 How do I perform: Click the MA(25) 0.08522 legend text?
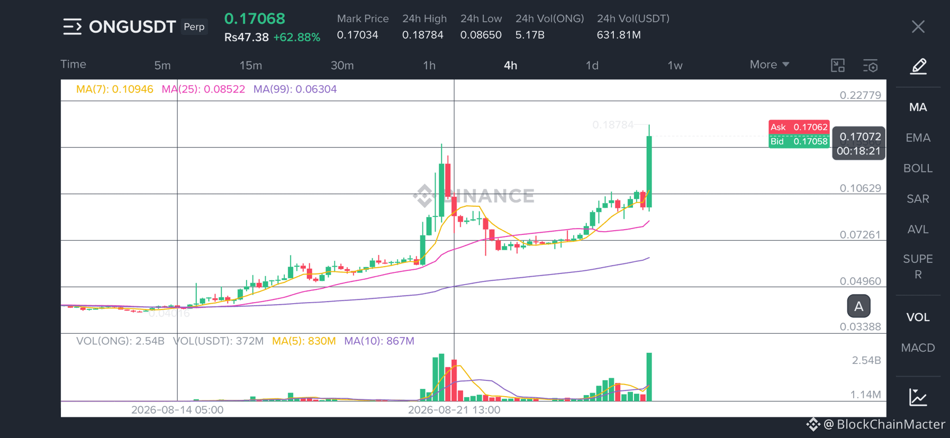203,89
